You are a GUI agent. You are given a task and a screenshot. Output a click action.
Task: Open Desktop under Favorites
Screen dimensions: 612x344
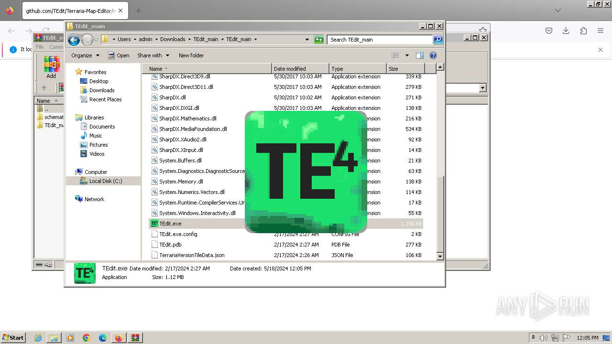point(98,81)
